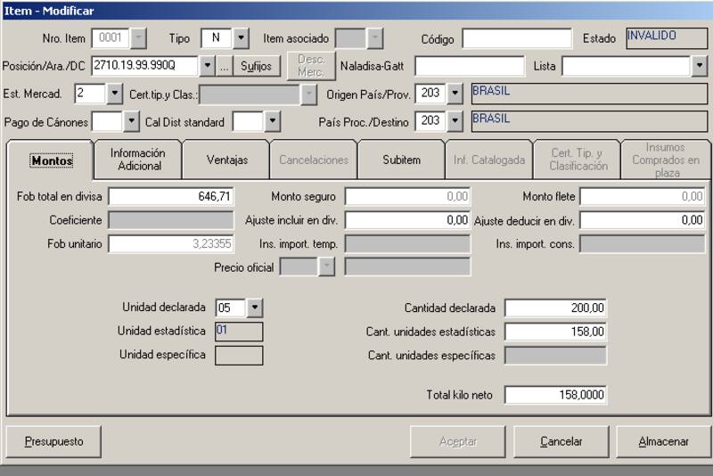The width and height of the screenshot is (713, 476).
Task: Click the Total kilo neto field
Action: click(555, 394)
